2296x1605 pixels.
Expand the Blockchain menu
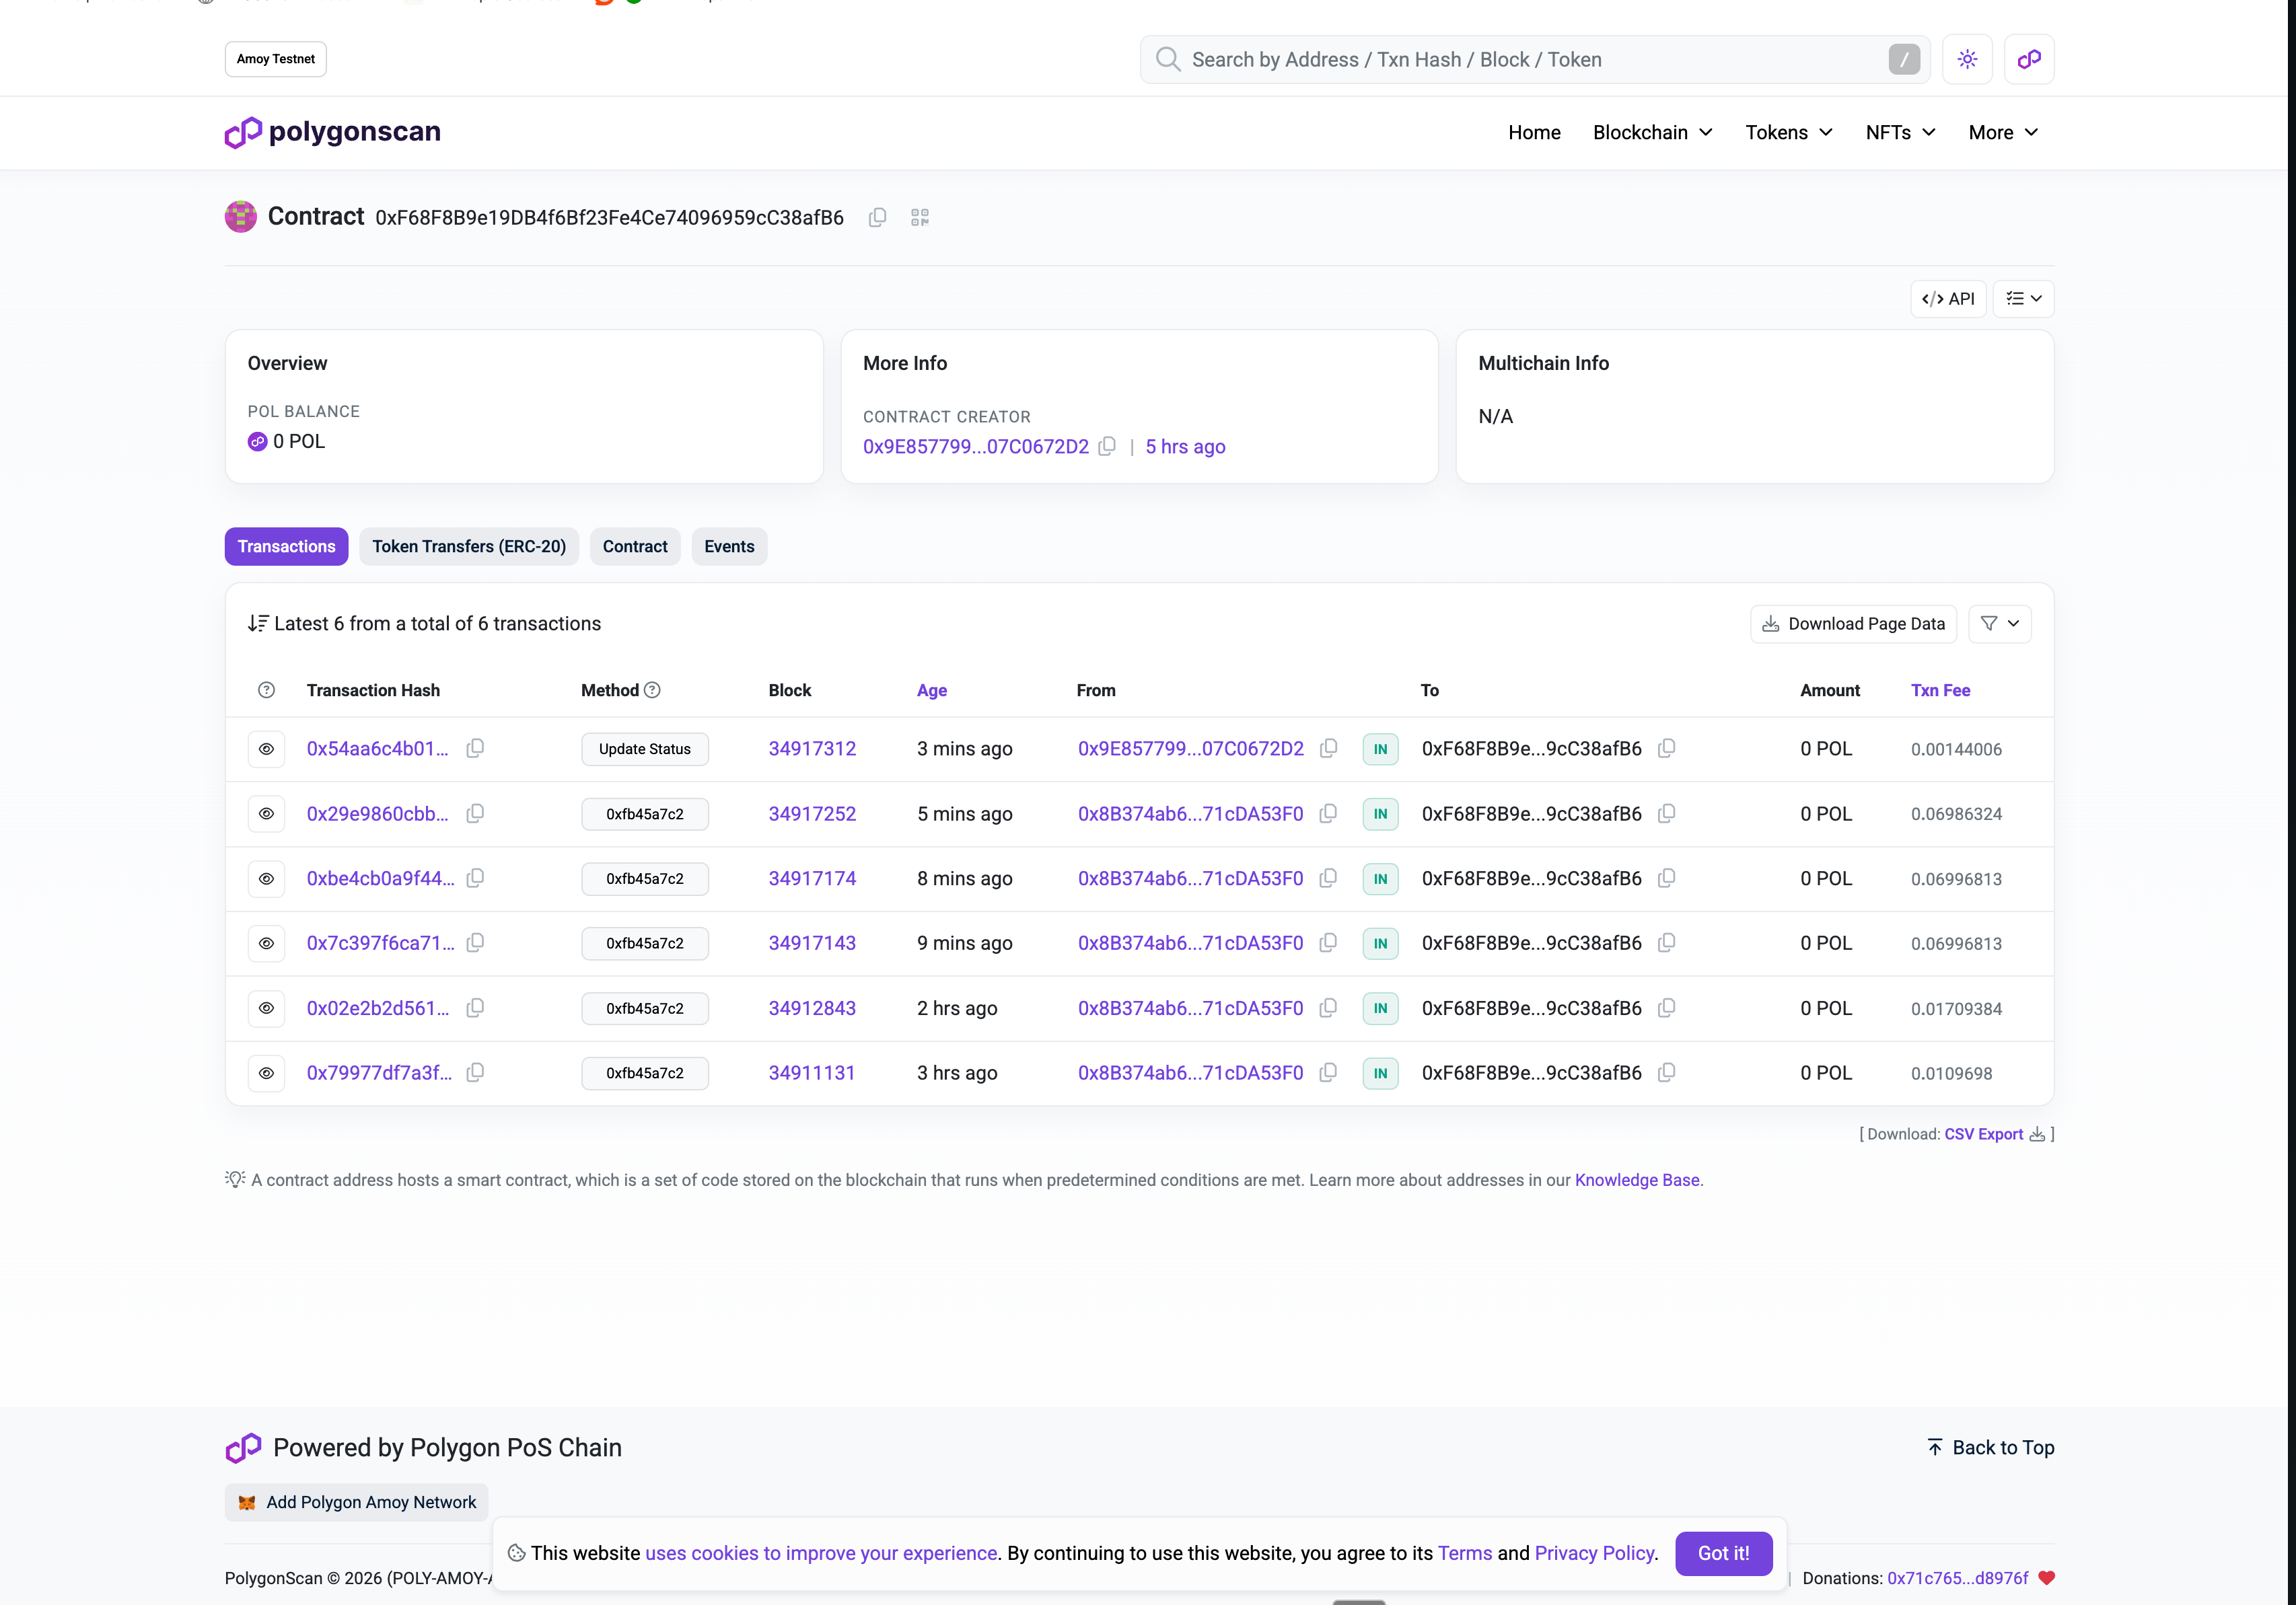point(1652,132)
